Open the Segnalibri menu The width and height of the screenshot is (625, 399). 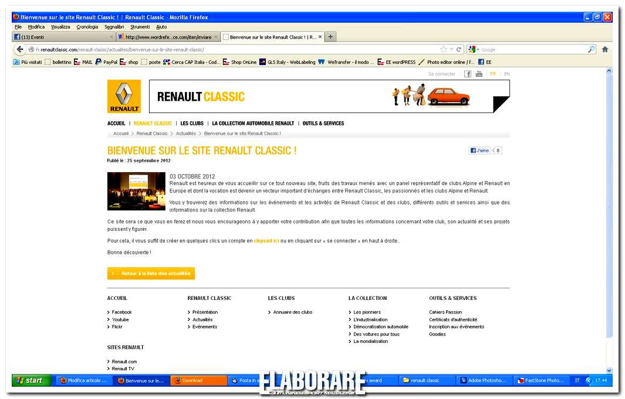click(x=114, y=26)
